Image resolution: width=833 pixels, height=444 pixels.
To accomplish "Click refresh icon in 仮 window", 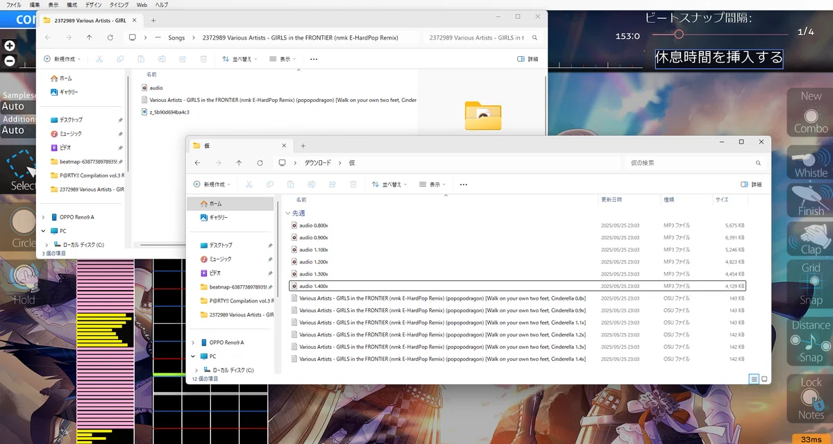I will click(x=260, y=163).
